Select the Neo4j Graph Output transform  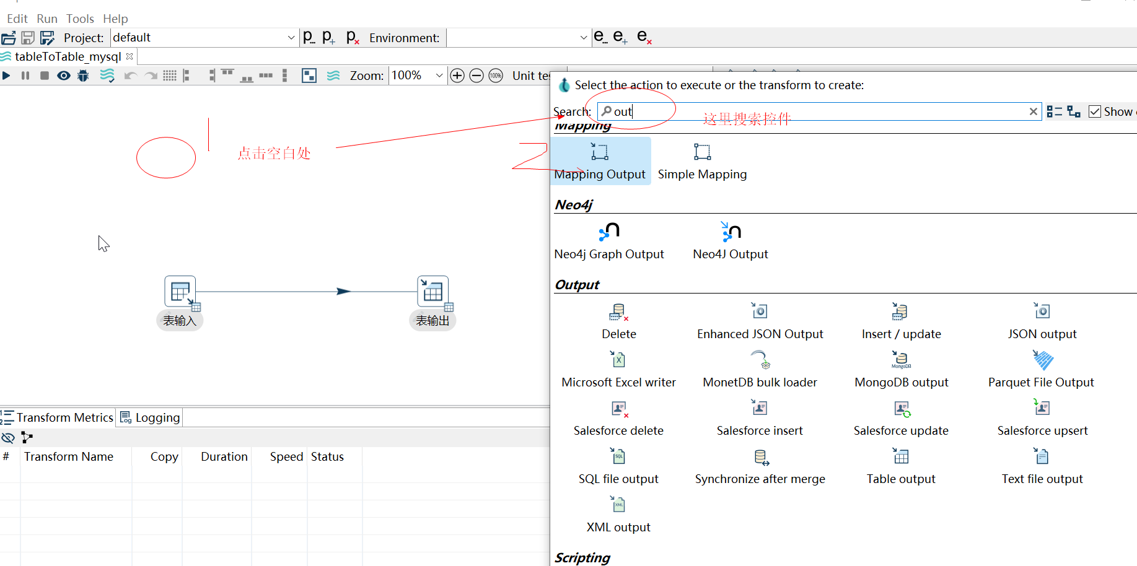[x=609, y=240]
